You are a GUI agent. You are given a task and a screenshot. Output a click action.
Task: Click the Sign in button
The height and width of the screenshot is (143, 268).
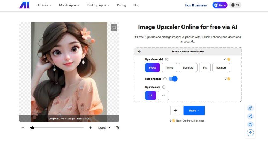pos(220,5)
